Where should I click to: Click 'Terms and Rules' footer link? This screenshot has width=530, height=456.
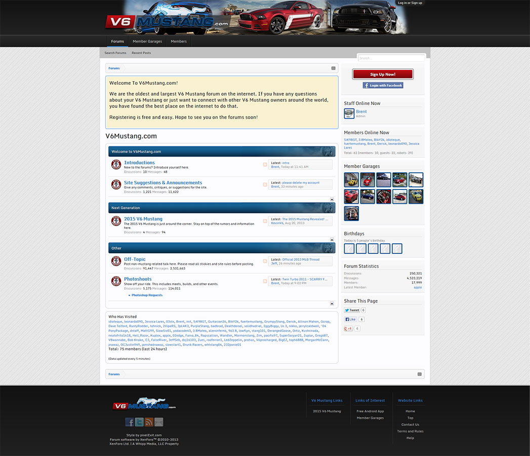click(x=410, y=431)
